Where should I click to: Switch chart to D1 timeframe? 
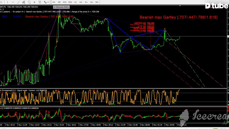tap(86, 2)
